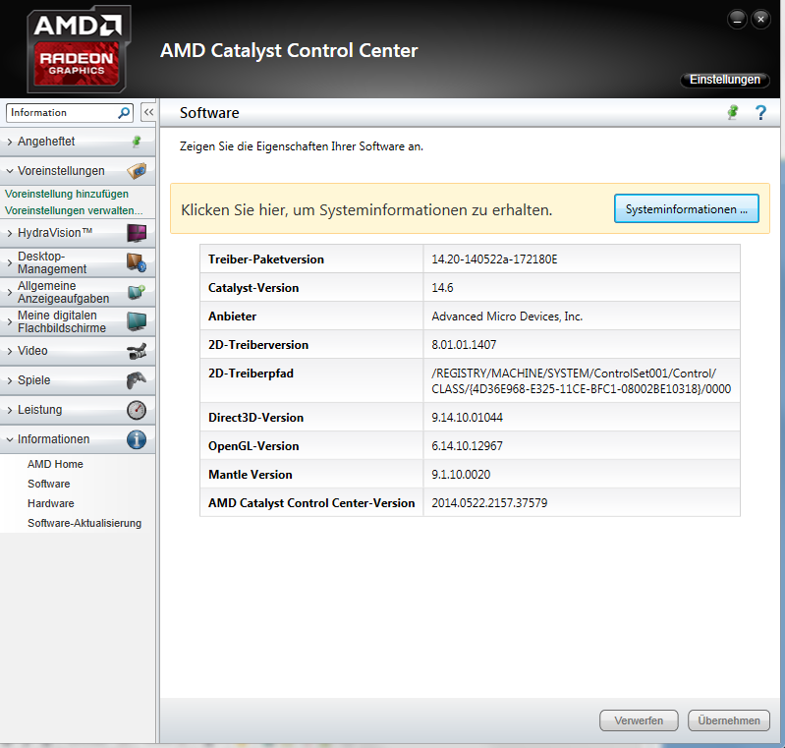Select Control Center version 2014.0522.2157.37579
The height and width of the screenshot is (748, 785).
click(489, 503)
